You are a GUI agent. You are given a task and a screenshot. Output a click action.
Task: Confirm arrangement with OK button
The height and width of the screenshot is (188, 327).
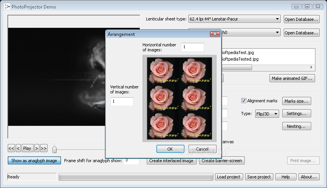[170, 149]
